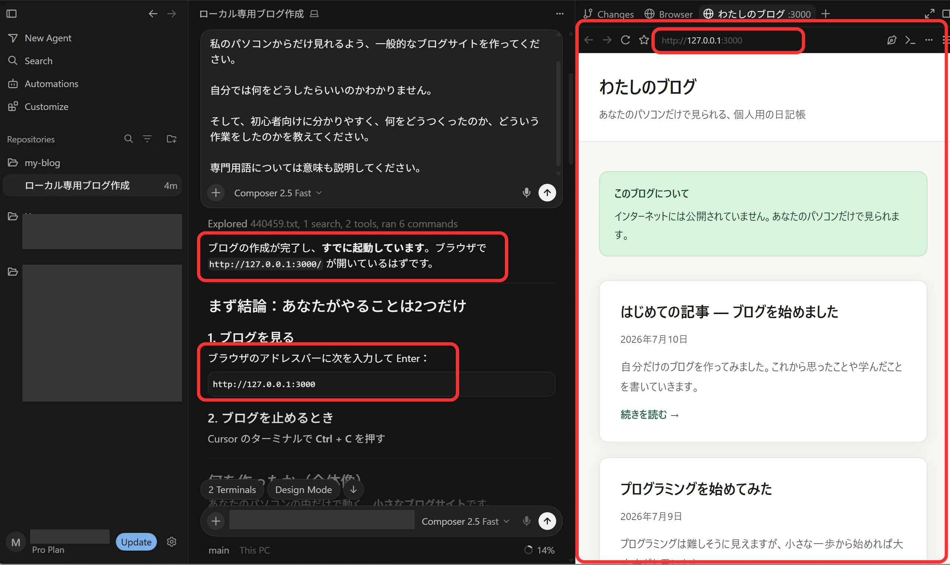Click the http://127.0.0.1:3000 code block
Image resolution: width=950 pixels, height=565 pixels.
(381, 384)
